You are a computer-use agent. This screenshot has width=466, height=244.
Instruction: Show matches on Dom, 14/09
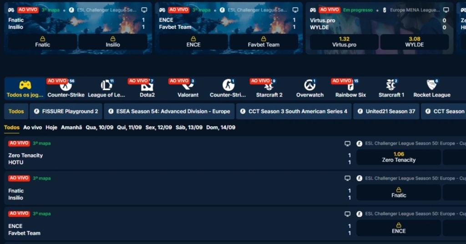coord(221,127)
